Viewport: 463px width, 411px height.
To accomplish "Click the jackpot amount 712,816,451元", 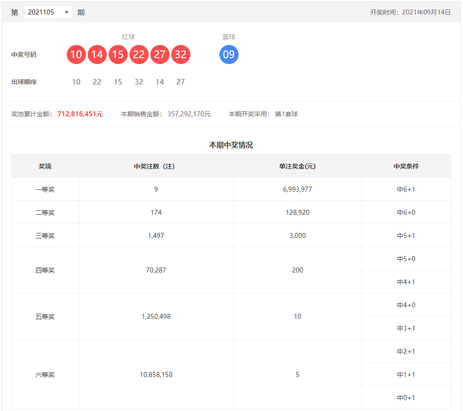I will pos(80,114).
